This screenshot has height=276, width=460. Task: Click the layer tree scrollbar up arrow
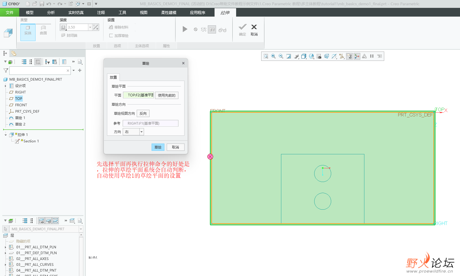[81, 235]
